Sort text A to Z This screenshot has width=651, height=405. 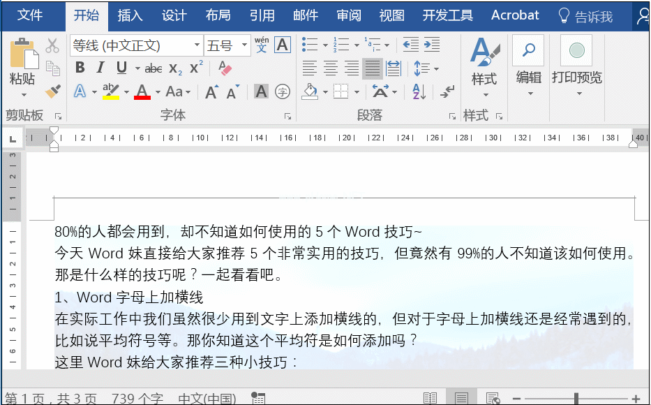point(419,91)
